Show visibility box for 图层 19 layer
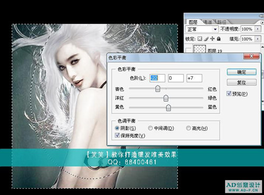The image size is (264, 195). pyautogui.click(x=188, y=50)
